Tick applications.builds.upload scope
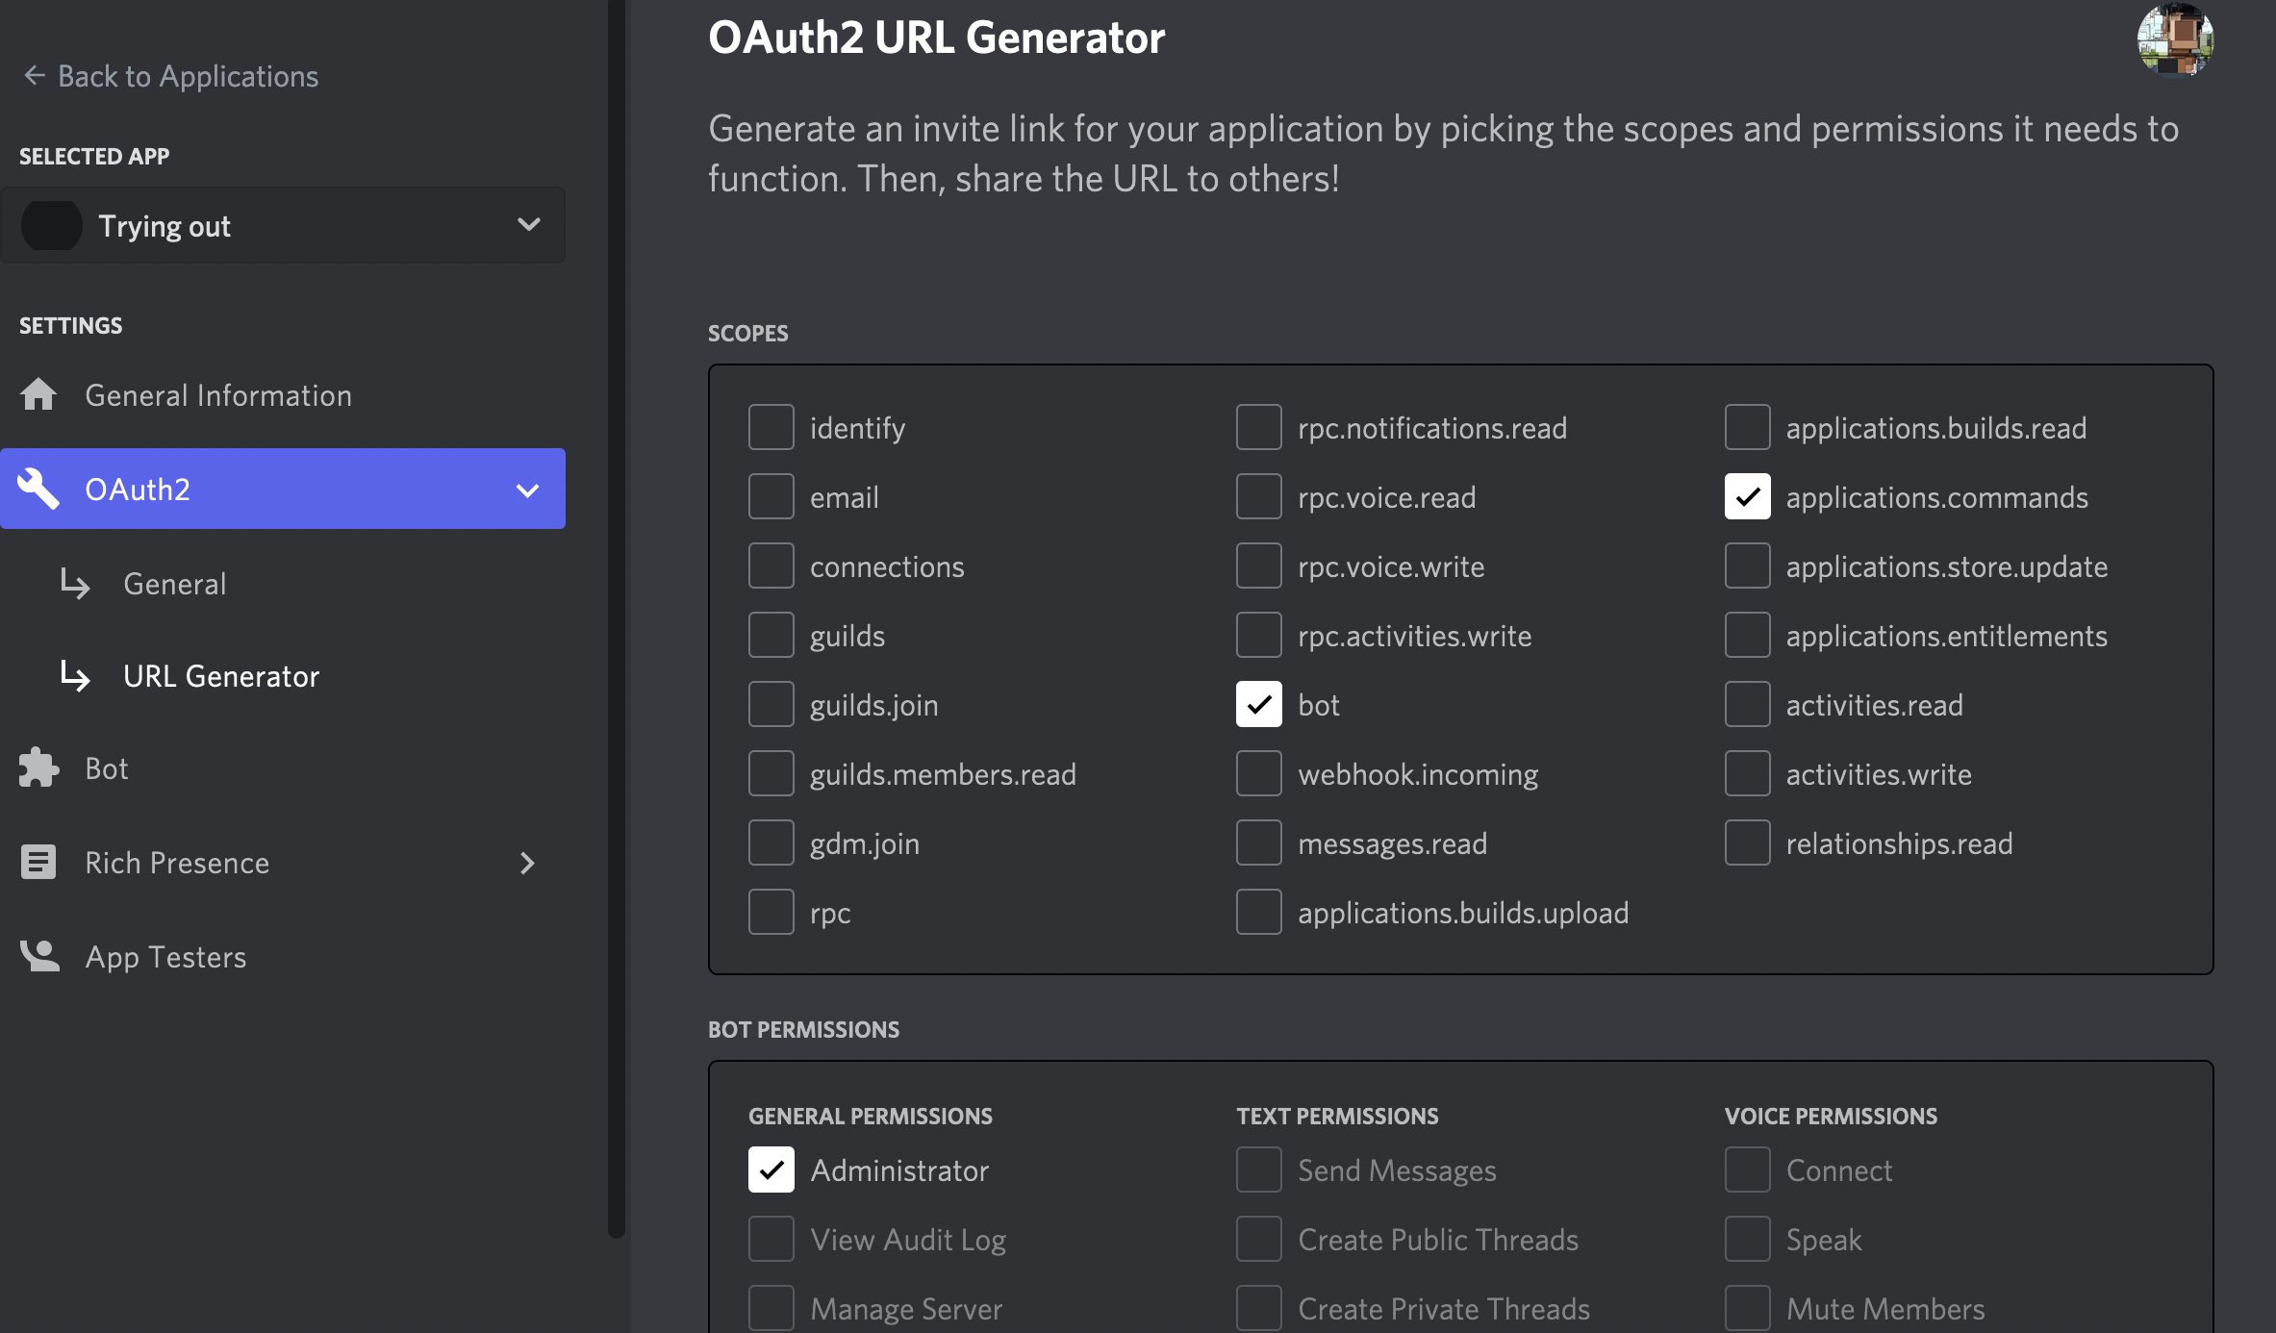 tap(1259, 912)
